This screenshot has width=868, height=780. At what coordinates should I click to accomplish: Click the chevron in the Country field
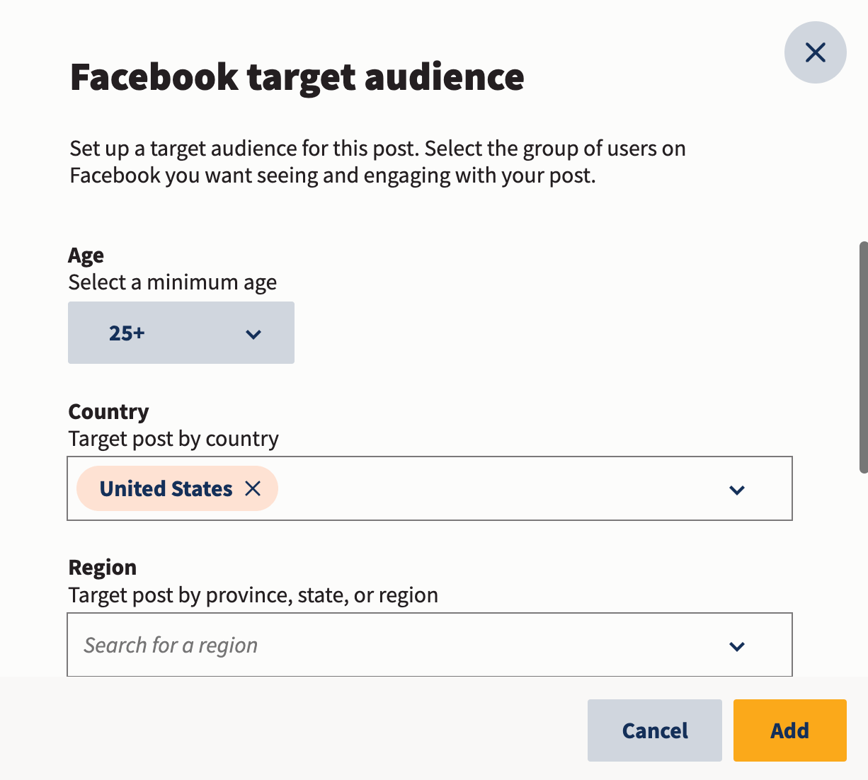(x=737, y=490)
